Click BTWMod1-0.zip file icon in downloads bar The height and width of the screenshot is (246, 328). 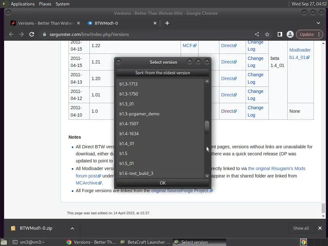coord(13,228)
